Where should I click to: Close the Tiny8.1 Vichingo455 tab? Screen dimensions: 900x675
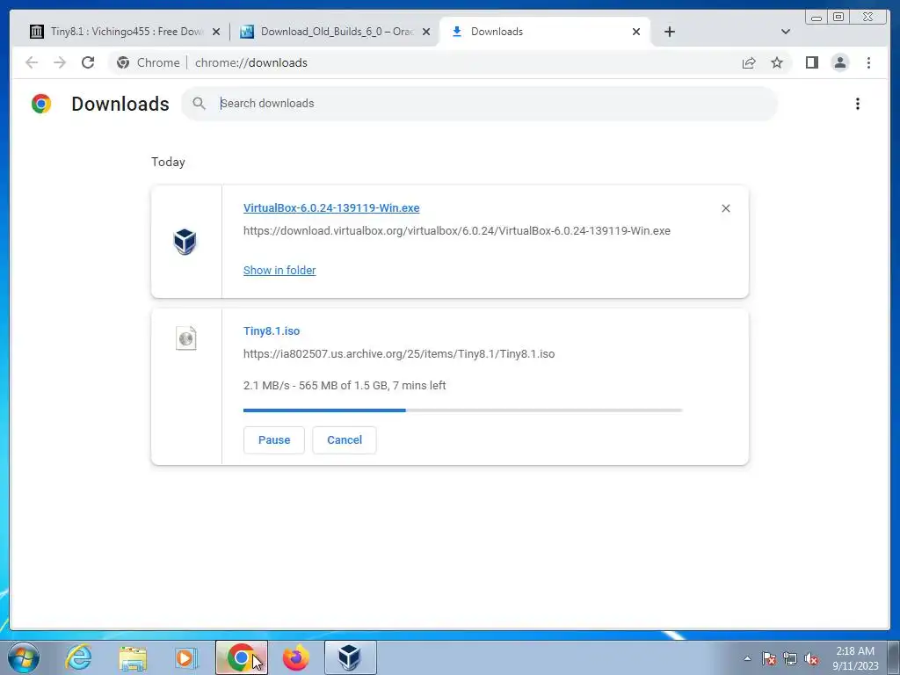click(216, 33)
